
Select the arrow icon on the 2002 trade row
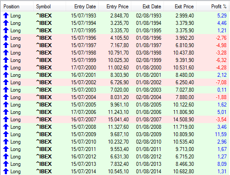point(6,82)
